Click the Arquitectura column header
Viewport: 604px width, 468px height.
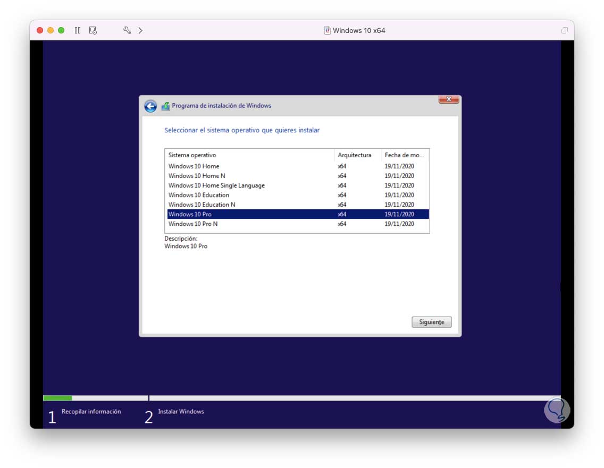(x=358, y=155)
